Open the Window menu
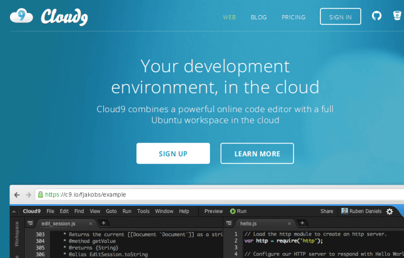 164,211
